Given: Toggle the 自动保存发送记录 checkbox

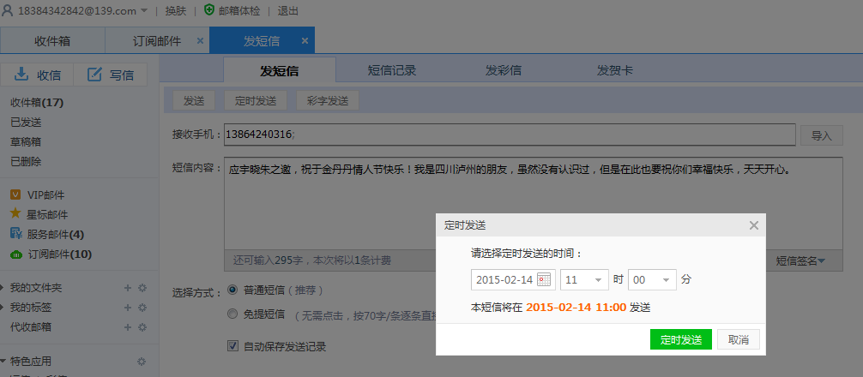Looking at the screenshot, I should [x=232, y=346].
